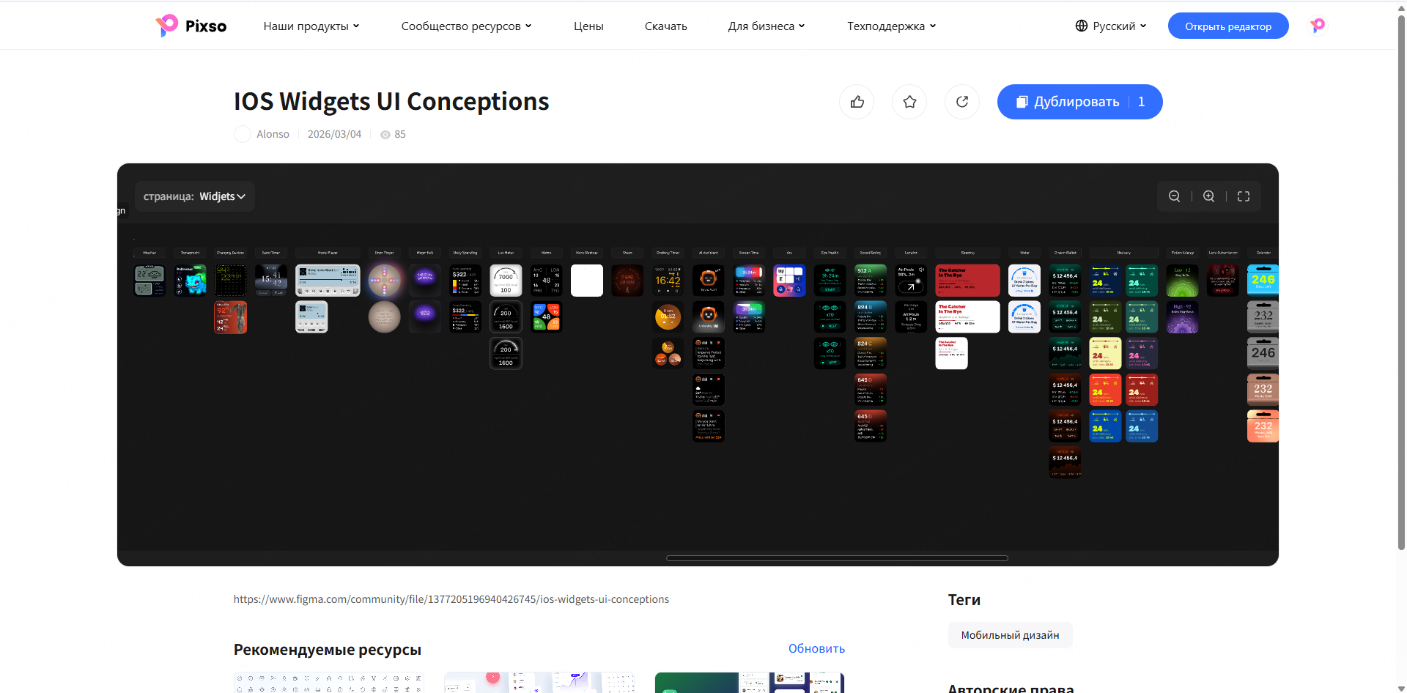Click the red The Catcher reading widget
This screenshot has height=693, width=1407.
coord(967,281)
